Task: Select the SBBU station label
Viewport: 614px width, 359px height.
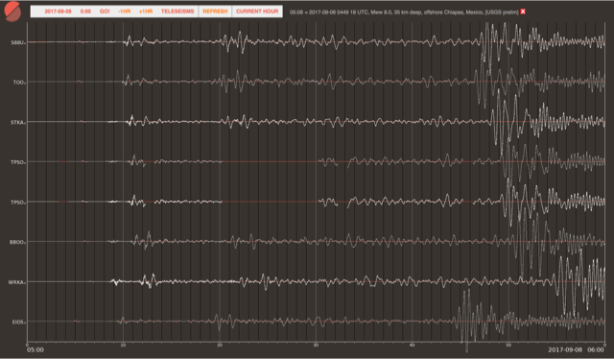Action: (18, 42)
